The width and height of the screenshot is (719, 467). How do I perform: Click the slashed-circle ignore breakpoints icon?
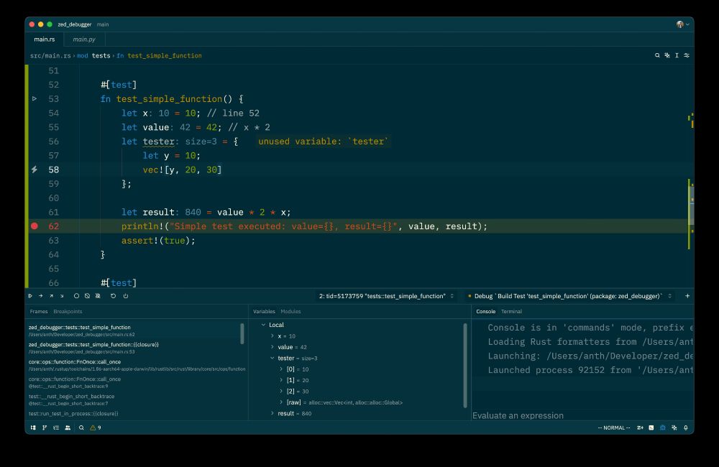[87, 296]
